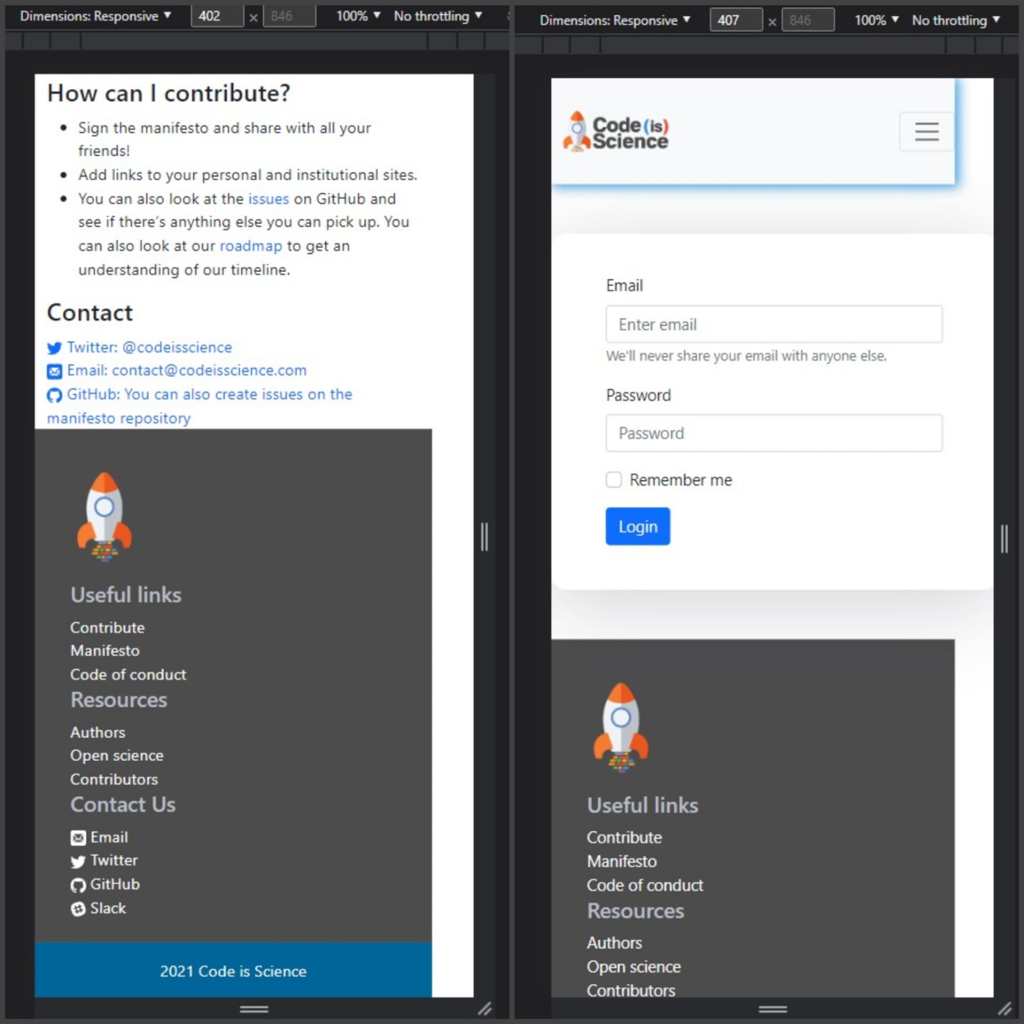Open Contributors link in left footer
Image resolution: width=1024 pixels, height=1024 pixels.
pyautogui.click(x=114, y=780)
